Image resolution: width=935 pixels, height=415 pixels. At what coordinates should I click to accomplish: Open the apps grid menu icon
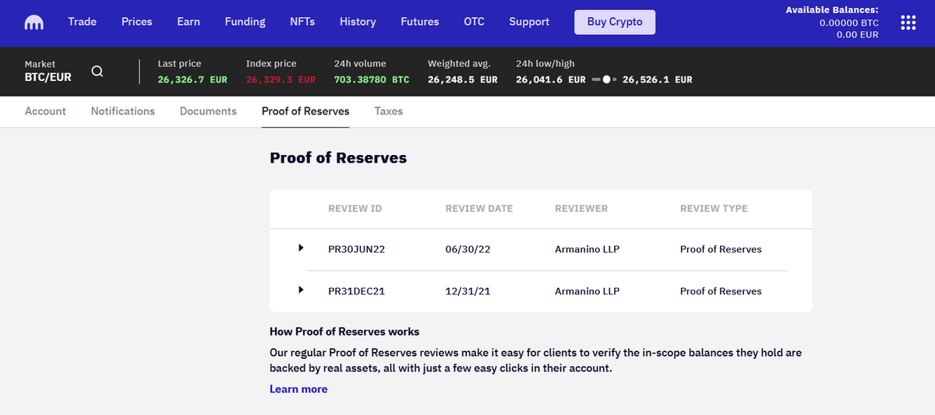pyautogui.click(x=908, y=23)
